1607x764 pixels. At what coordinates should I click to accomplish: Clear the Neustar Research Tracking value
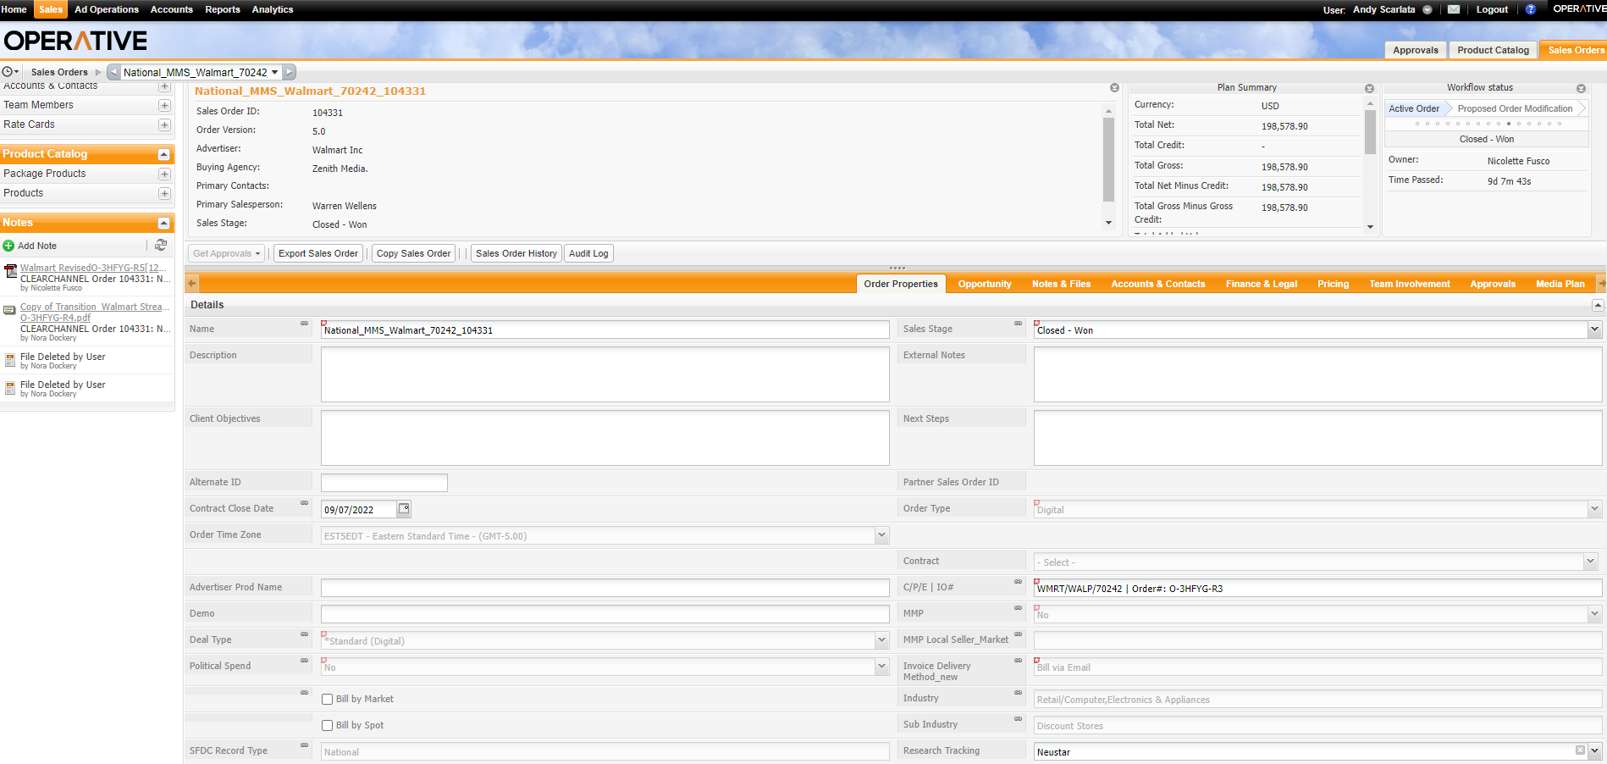(x=1580, y=750)
